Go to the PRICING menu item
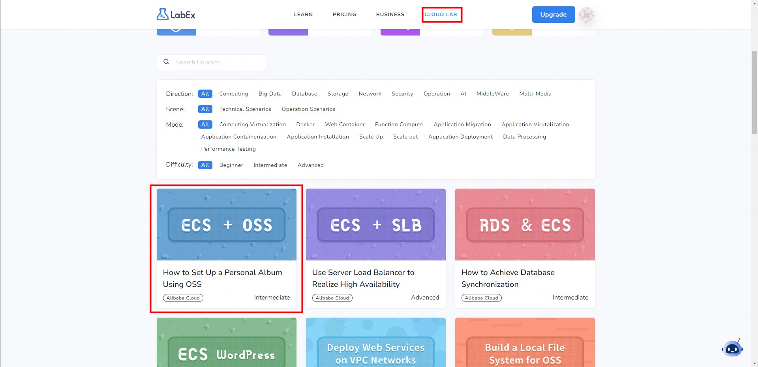The image size is (758, 367). (x=344, y=15)
